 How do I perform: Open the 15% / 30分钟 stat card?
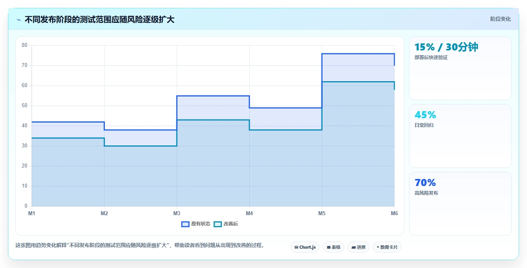coord(460,68)
